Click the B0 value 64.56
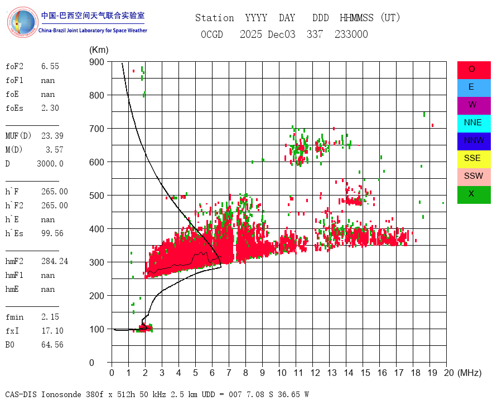Image resolution: width=502 pixels, height=401 pixels. pyautogui.click(x=52, y=345)
